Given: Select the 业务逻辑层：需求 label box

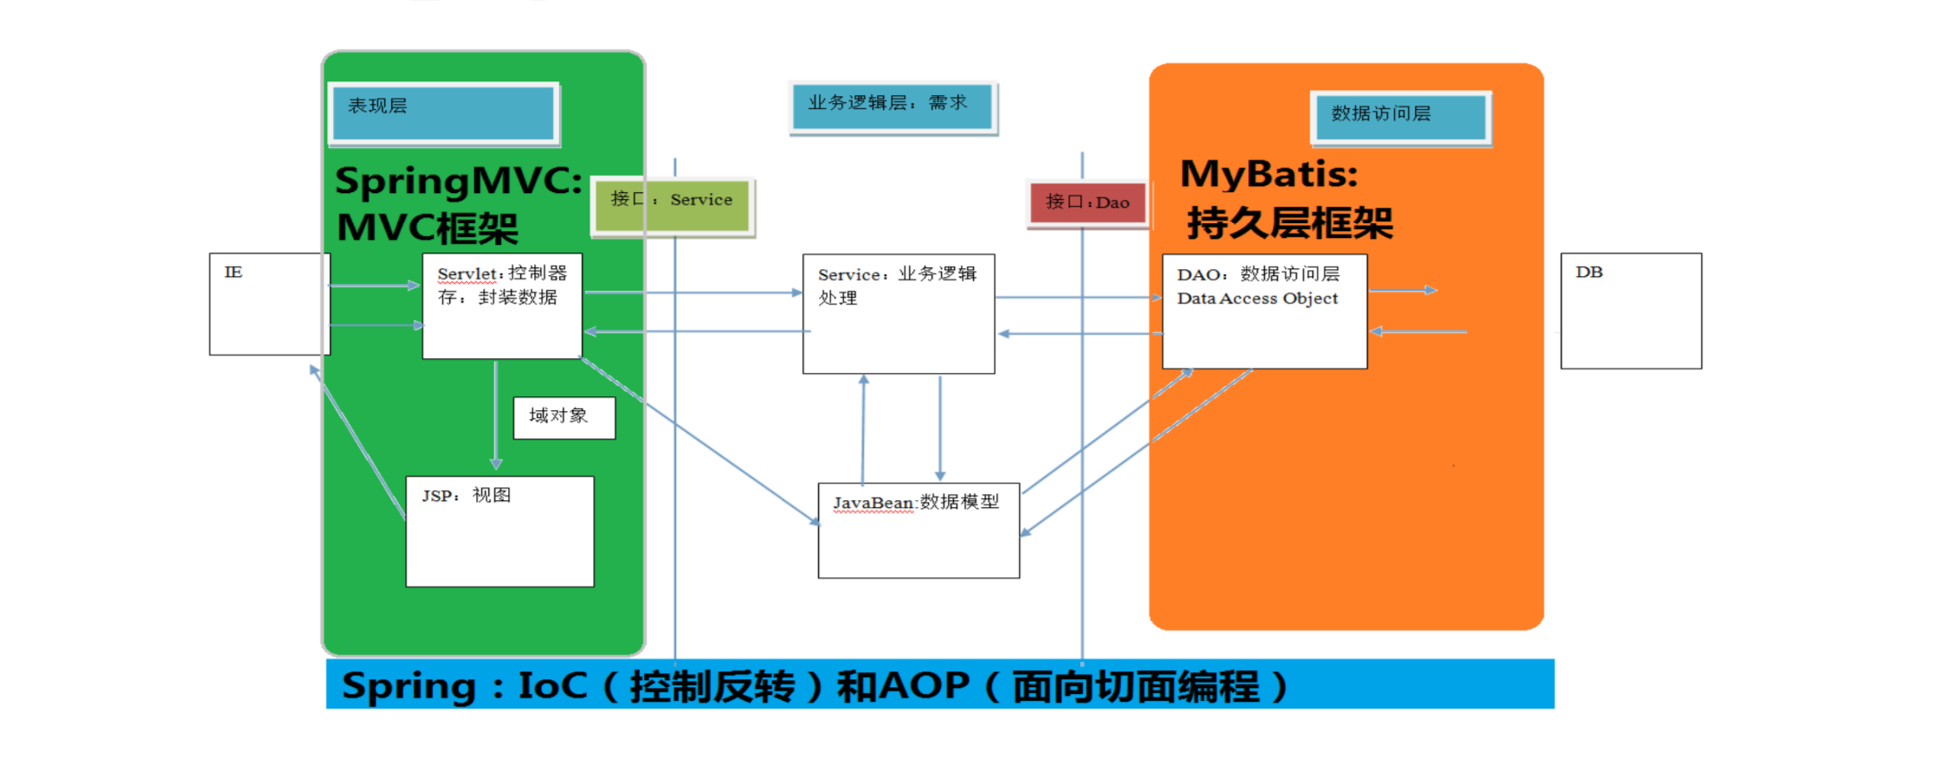Looking at the screenshot, I should pos(893,107).
